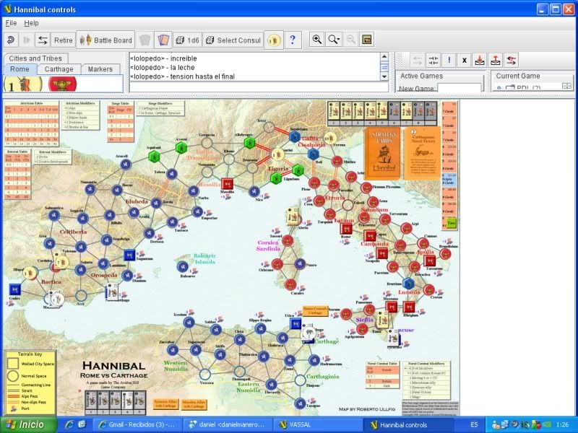Click the Inicio start button

(x=28, y=424)
